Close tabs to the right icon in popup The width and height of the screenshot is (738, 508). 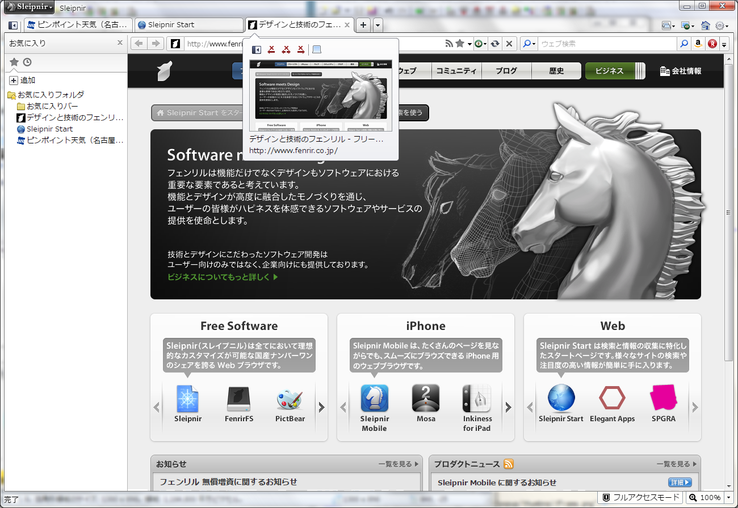coord(301,50)
